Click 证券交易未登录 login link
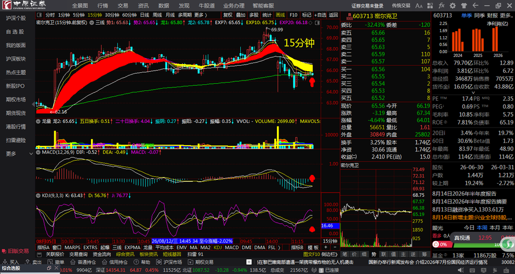This screenshot has height=274, width=515. click(x=367, y=5)
